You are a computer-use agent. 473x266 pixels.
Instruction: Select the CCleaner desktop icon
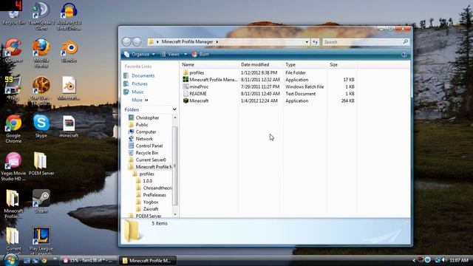click(x=13, y=51)
